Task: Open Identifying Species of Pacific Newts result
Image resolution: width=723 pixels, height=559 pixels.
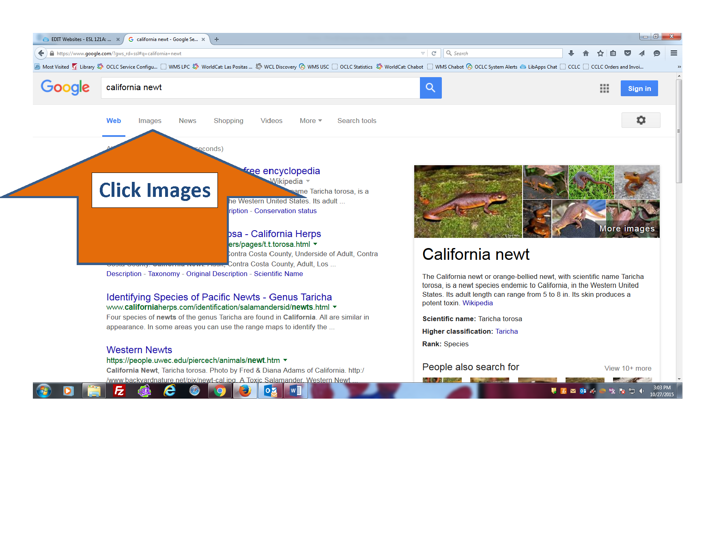Action: 219,297
